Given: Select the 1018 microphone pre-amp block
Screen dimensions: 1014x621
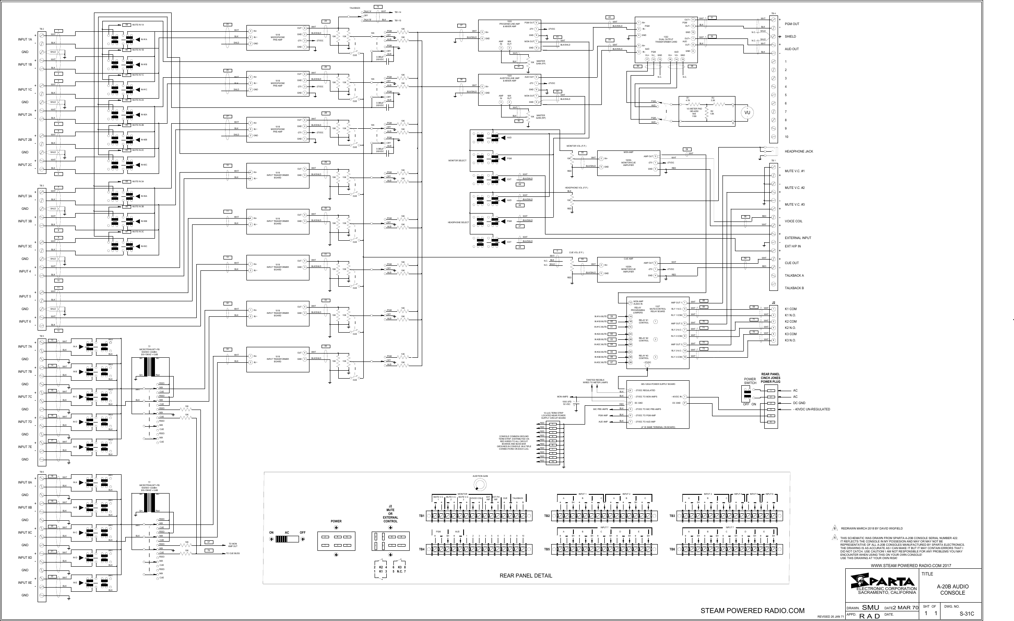Looking at the screenshot, I should tap(279, 38).
